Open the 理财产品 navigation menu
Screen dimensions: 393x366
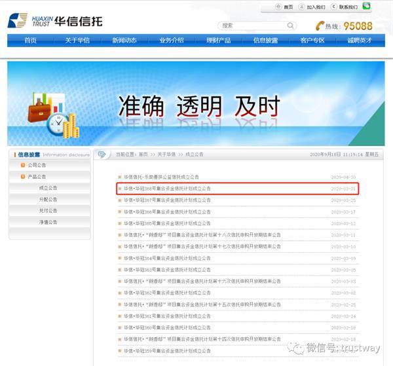click(218, 41)
